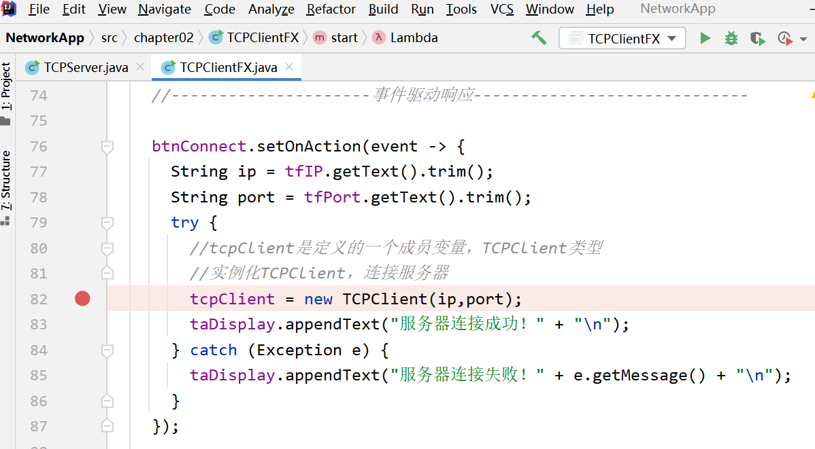Open the Navigate menu

[x=164, y=10]
